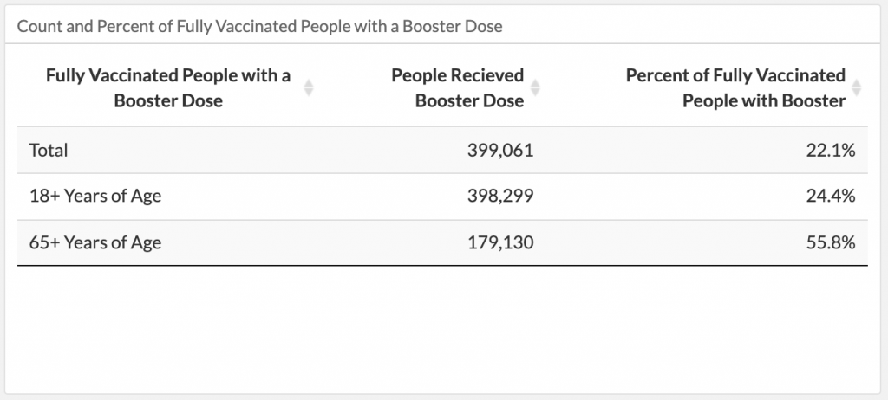Click the 179,130 booster count cell
888x400 pixels.
(x=500, y=243)
